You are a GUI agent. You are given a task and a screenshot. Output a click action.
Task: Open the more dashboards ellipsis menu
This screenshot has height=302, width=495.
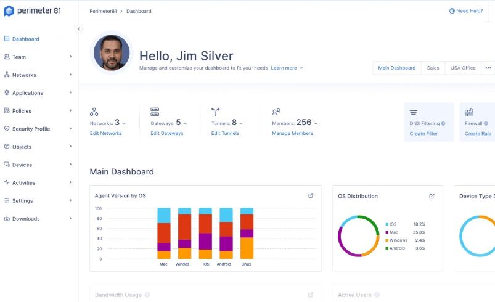coord(488,68)
